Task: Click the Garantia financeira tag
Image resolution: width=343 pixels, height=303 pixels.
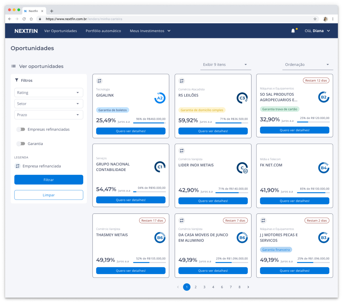Action: [276, 250]
